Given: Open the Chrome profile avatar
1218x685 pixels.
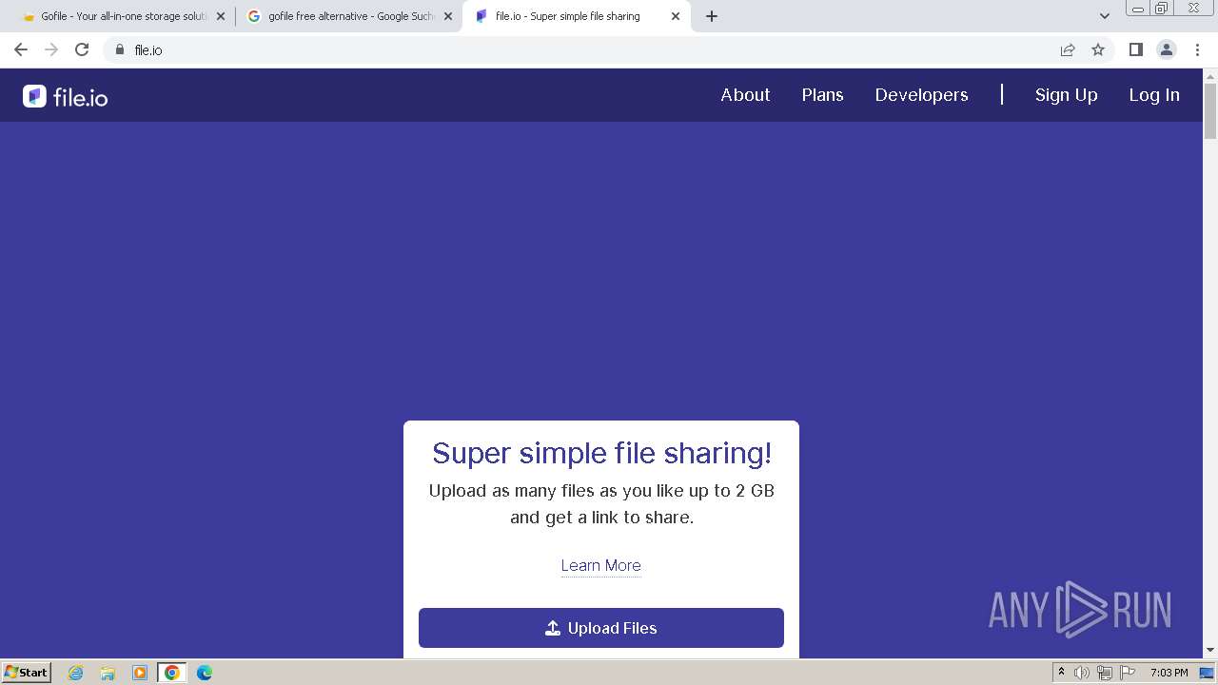Looking at the screenshot, I should [x=1166, y=49].
